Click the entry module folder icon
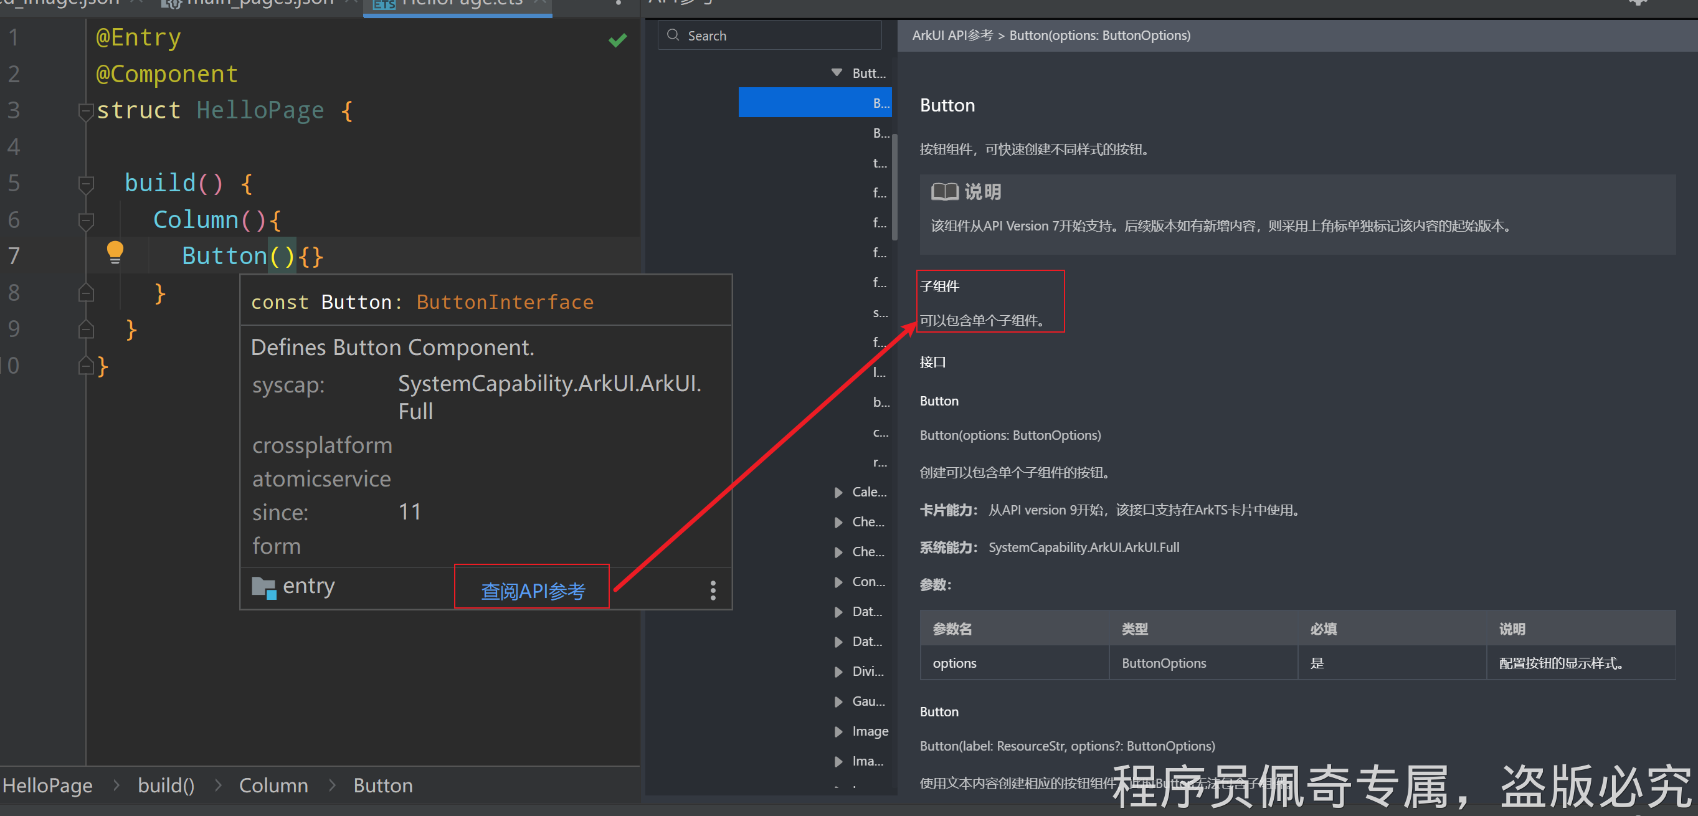The width and height of the screenshot is (1698, 816). pyautogui.click(x=263, y=587)
